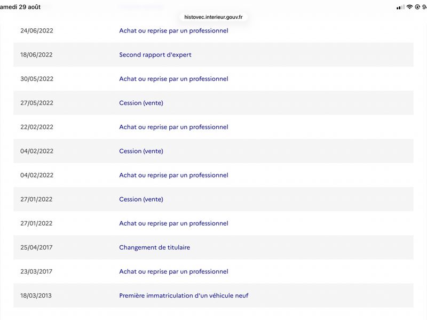Open 'Achat ou reprise' entry of 24/06/2022
427x320 pixels.
(173, 31)
